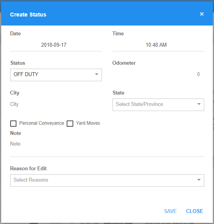Enable the Personal Conveyance checkbox
Viewport: 214px width, 224px height.
pos(13,124)
